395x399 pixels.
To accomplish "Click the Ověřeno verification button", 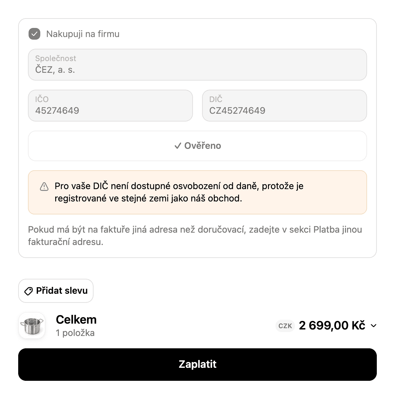I will (197, 146).
